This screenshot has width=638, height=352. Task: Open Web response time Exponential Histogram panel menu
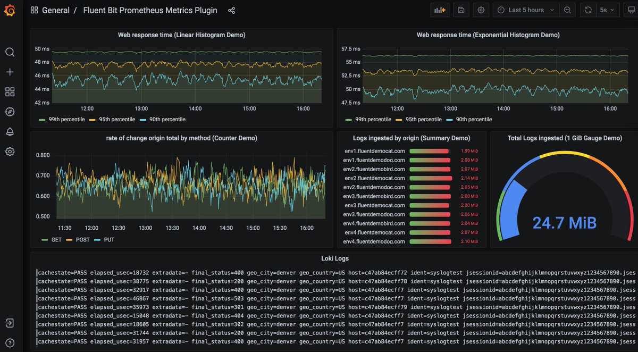point(488,35)
